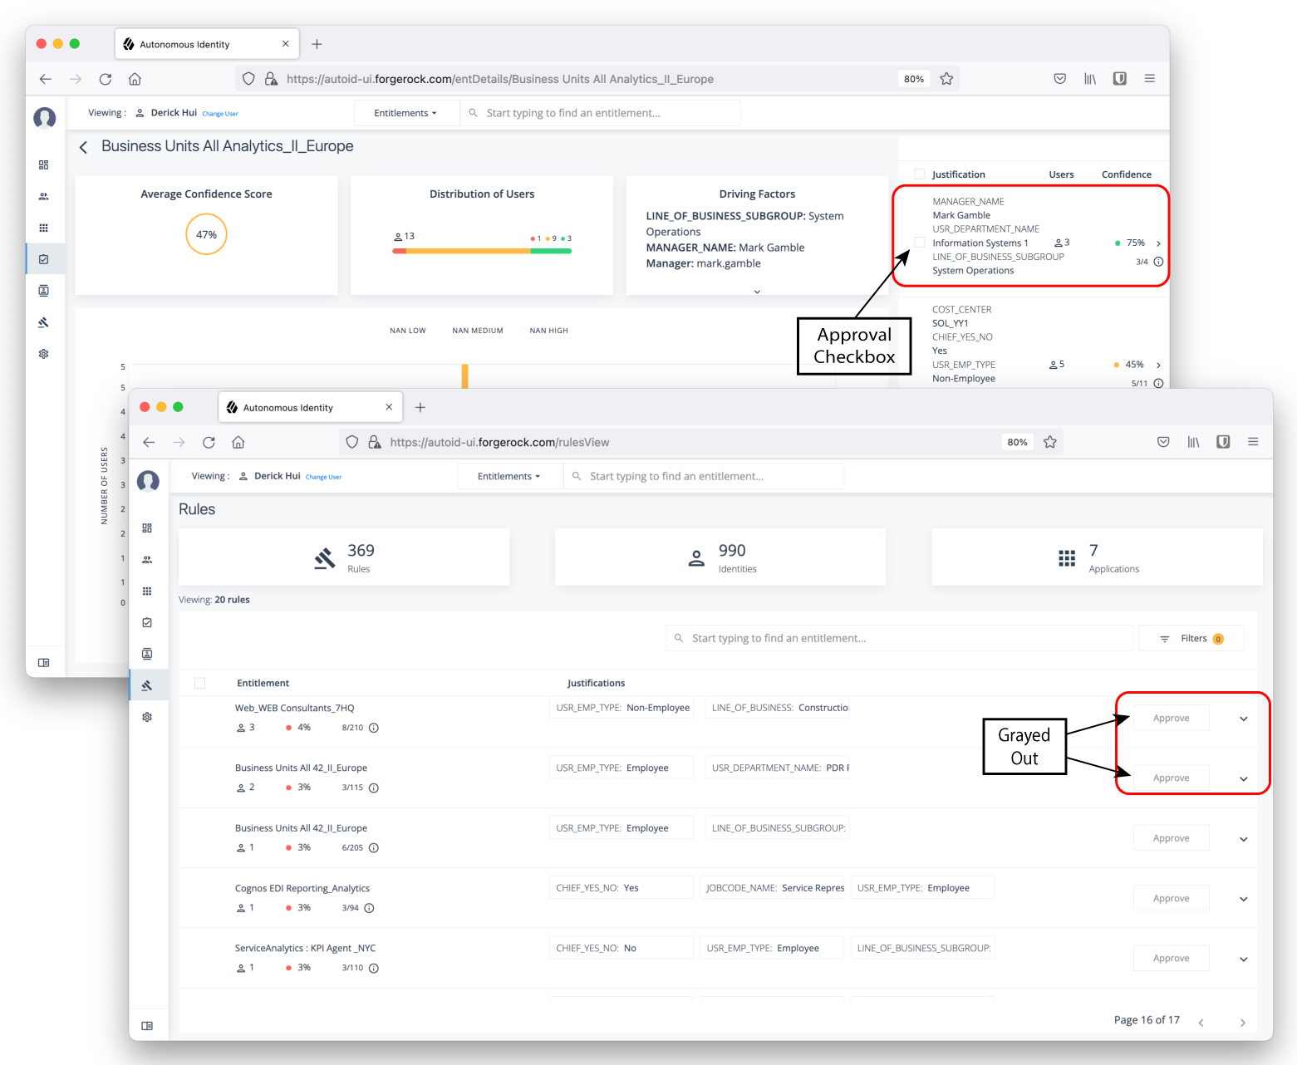Click Approve button for Cognos EDI Reporting_Analytics
Screen dimensions: 1297x1065
(x=1171, y=898)
